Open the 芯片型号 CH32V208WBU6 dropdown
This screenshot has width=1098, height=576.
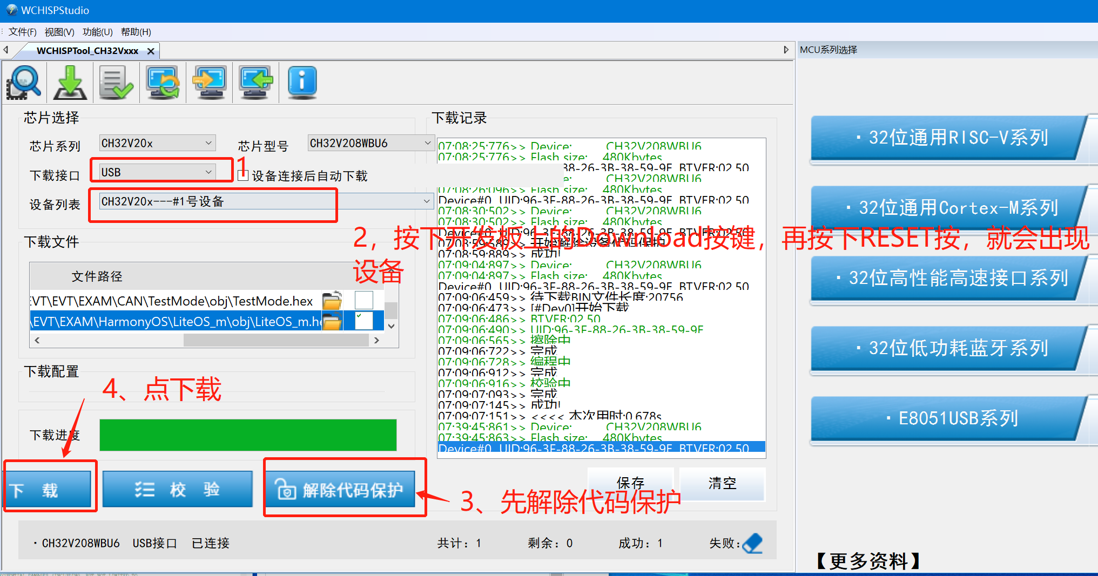click(371, 143)
